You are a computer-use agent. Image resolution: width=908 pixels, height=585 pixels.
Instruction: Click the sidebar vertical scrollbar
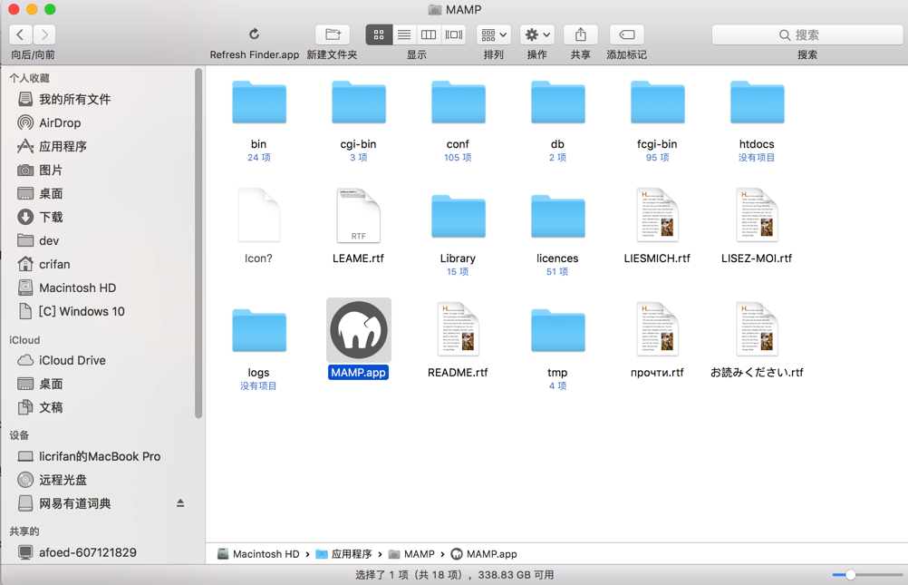(198, 243)
